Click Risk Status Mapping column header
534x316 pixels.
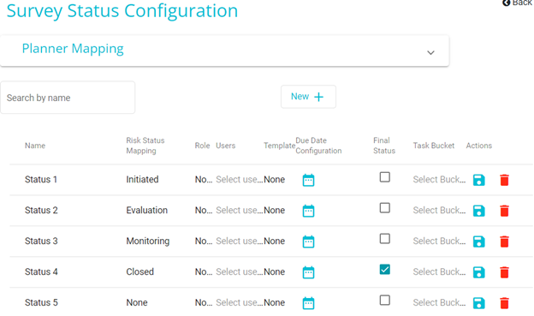pos(145,146)
